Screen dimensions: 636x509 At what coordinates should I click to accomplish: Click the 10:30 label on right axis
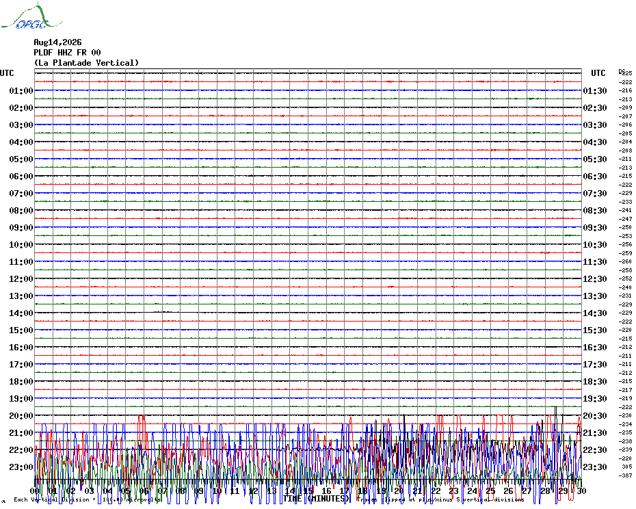(x=595, y=245)
